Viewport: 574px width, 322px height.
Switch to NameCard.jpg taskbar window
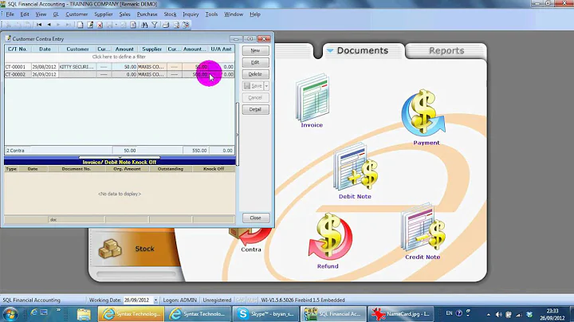(x=400, y=314)
